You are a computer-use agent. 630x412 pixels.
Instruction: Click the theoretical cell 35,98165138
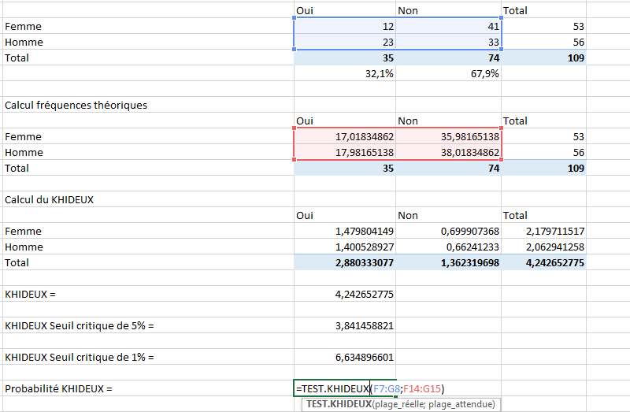point(448,136)
